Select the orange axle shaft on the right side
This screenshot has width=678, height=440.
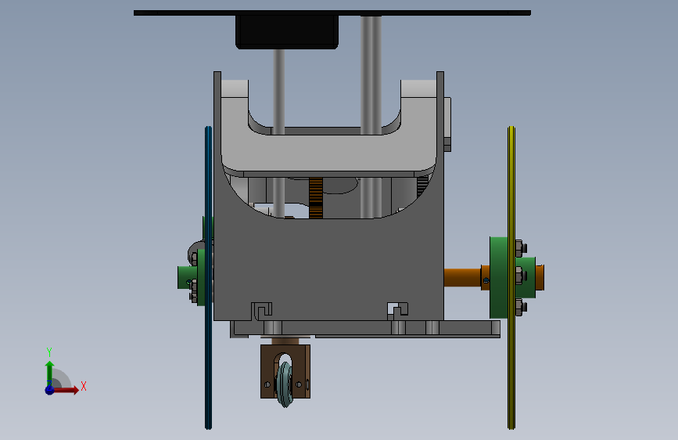(462, 278)
